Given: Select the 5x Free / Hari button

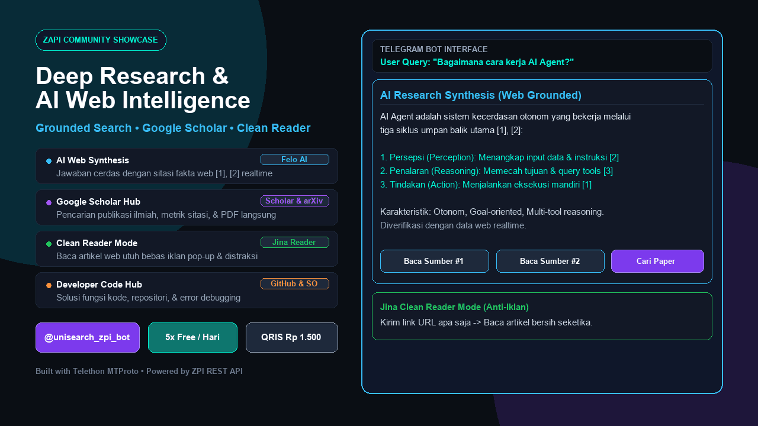Looking at the screenshot, I should (192, 337).
